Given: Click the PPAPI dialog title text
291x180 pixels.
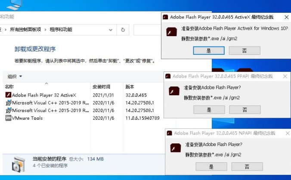Looking at the screenshot, I should (223, 76).
